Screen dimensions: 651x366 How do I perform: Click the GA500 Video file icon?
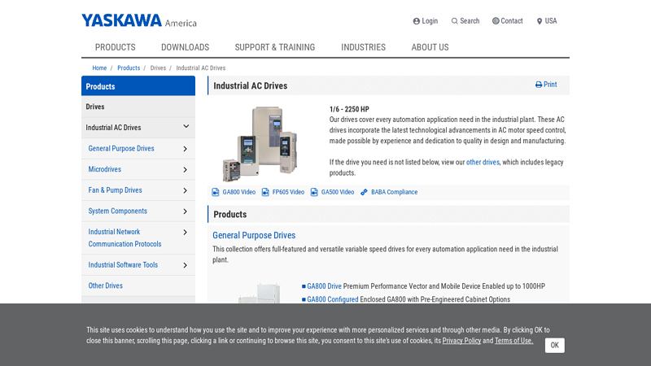coord(314,192)
